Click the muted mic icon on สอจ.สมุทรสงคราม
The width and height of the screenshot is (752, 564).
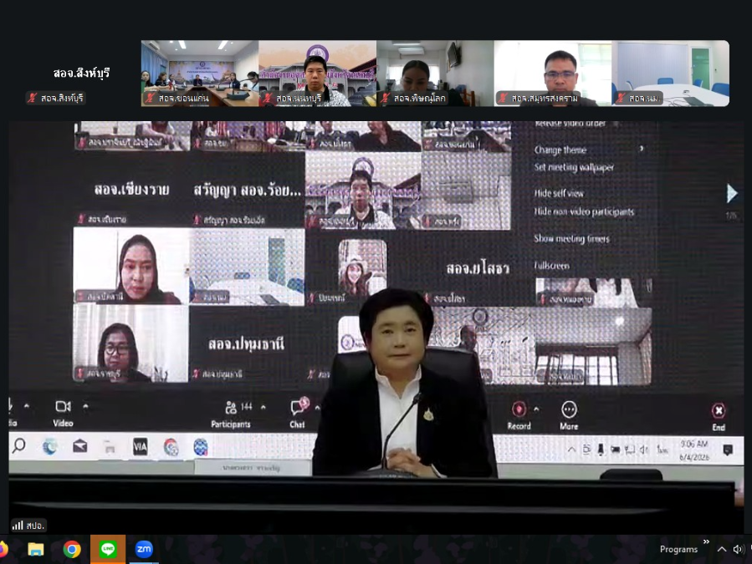[x=503, y=99]
